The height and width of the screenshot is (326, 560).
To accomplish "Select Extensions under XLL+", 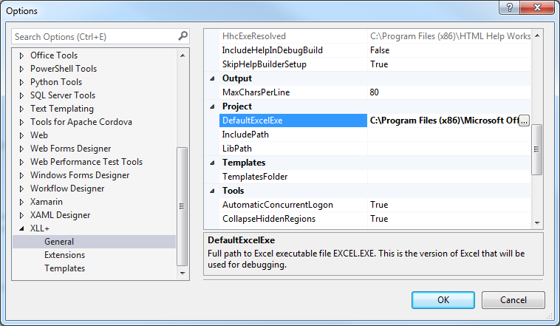I will (x=64, y=255).
